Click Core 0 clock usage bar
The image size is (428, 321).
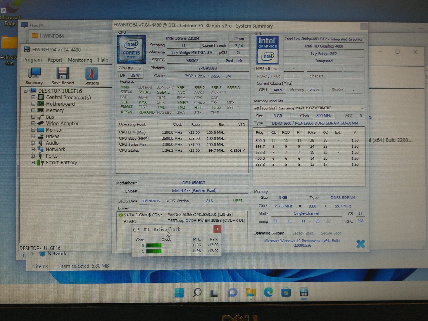point(166,245)
